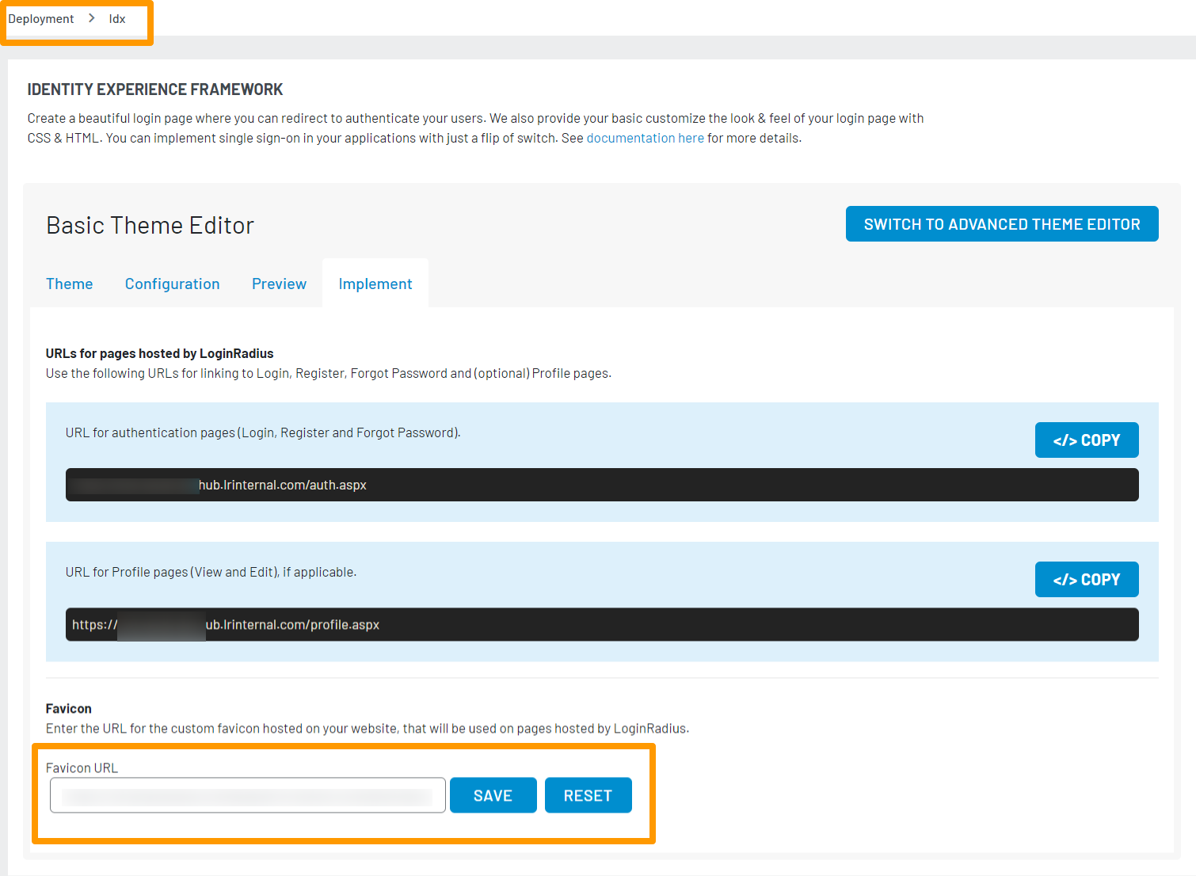Go to Deployment in the breadcrumb

[x=41, y=19]
